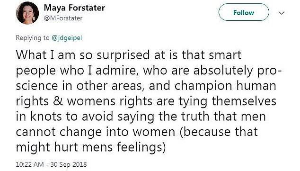Open the tweet options chevron menu
The image size is (300, 171).
[282, 13]
